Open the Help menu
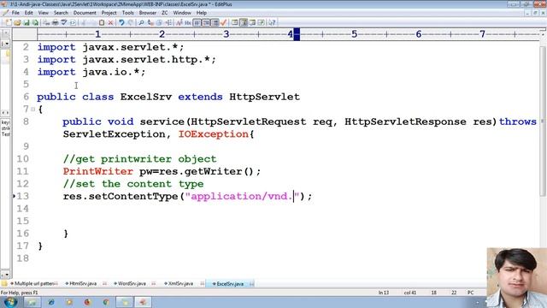This screenshot has width=547, height=308. pos(202,13)
